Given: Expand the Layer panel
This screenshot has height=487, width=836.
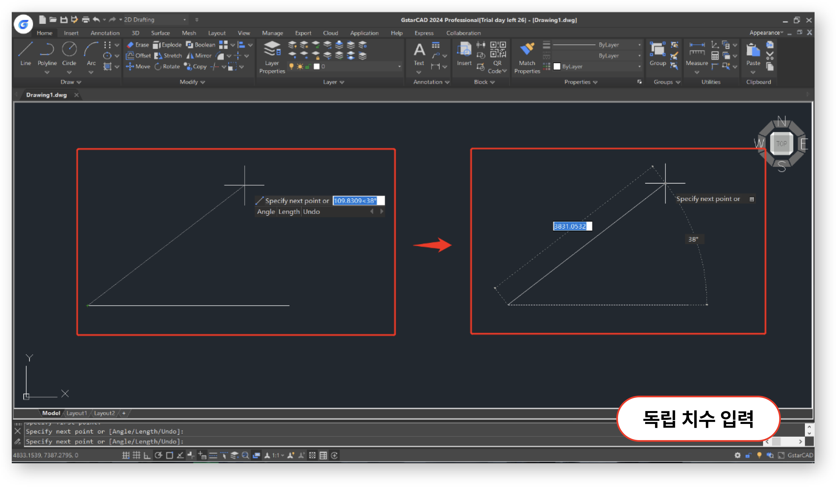Looking at the screenshot, I should (334, 82).
